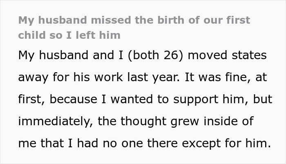Click "child so I left him" title line
This screenshot has height=164, width=286.
point(69,35)
